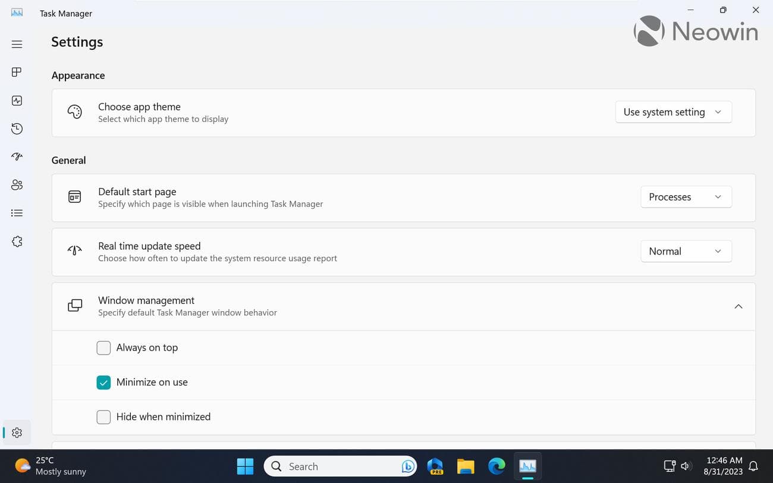Enable Always on top
The image size is (773, 483).
(x=103, y=347)
